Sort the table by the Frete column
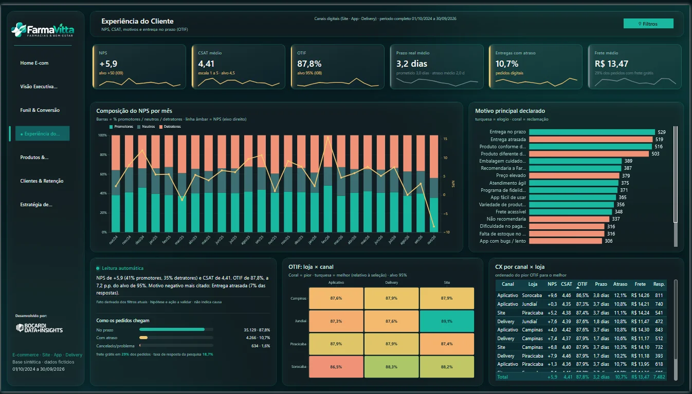The height and width of the screenshot is (394, 692). (x=640, y=284)
